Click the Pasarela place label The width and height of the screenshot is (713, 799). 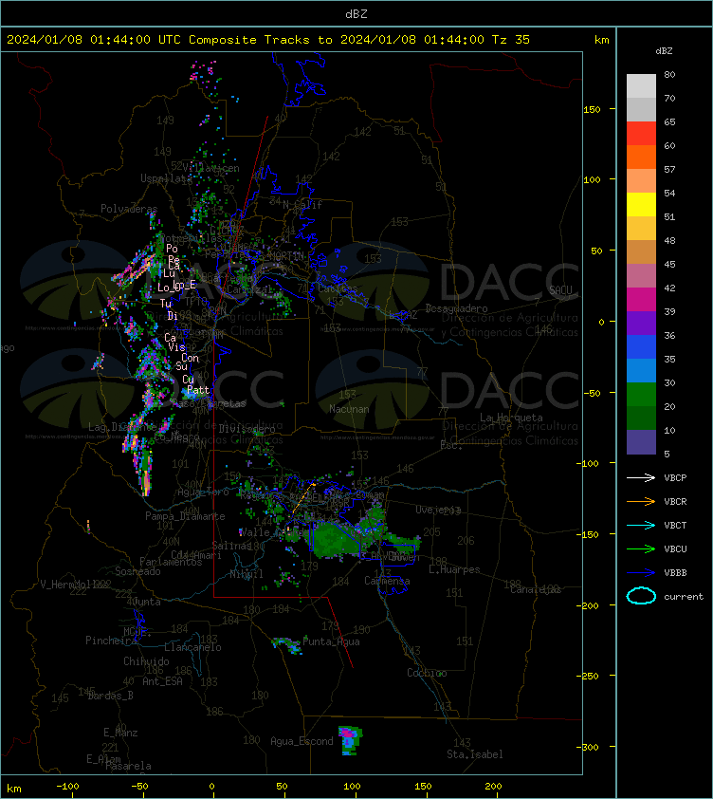click(x=128, y=766)
